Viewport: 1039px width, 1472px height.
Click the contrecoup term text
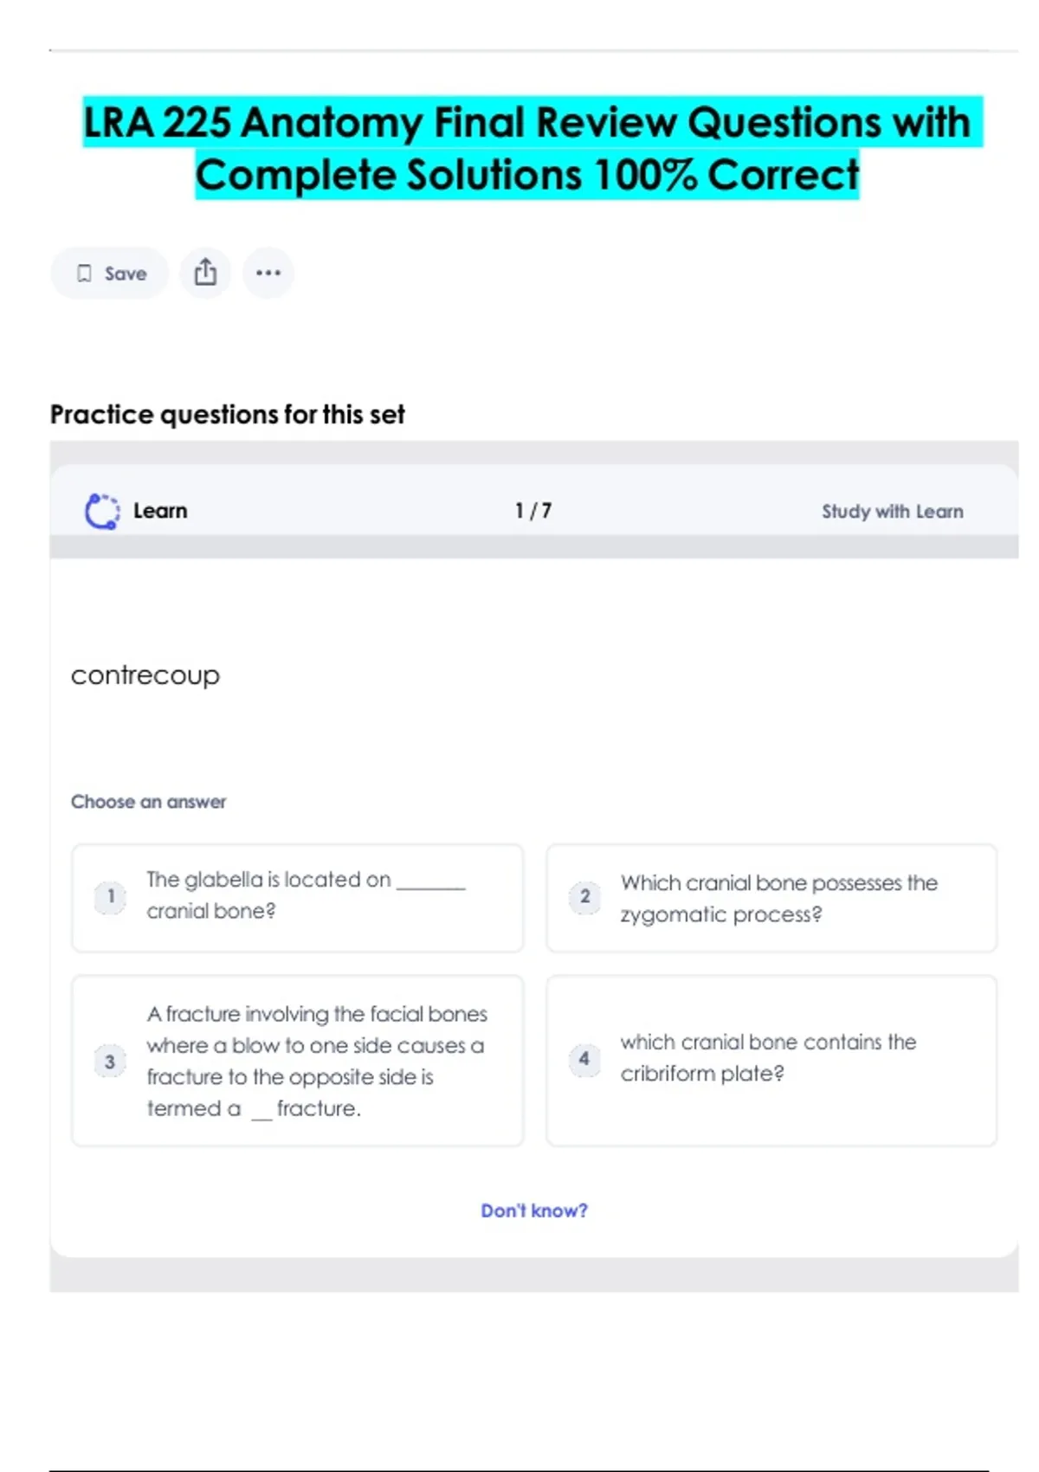coord(145,675)
